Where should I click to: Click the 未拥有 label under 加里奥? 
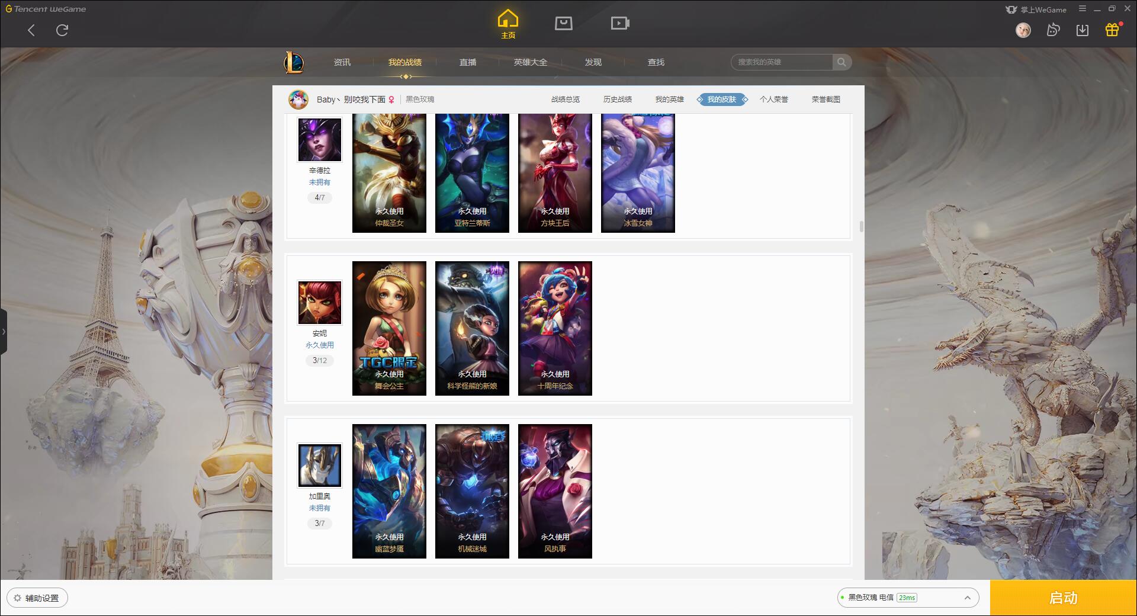pos(320,508)
